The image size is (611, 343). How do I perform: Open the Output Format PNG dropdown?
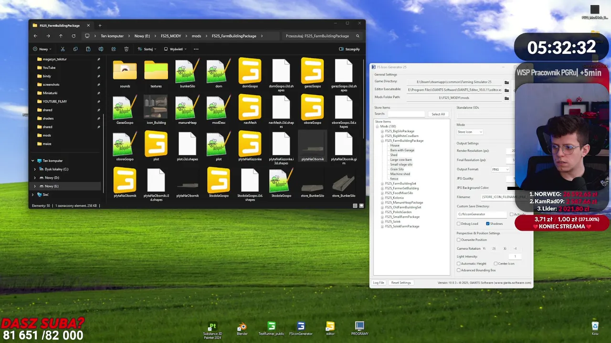[x=500, y=169]
